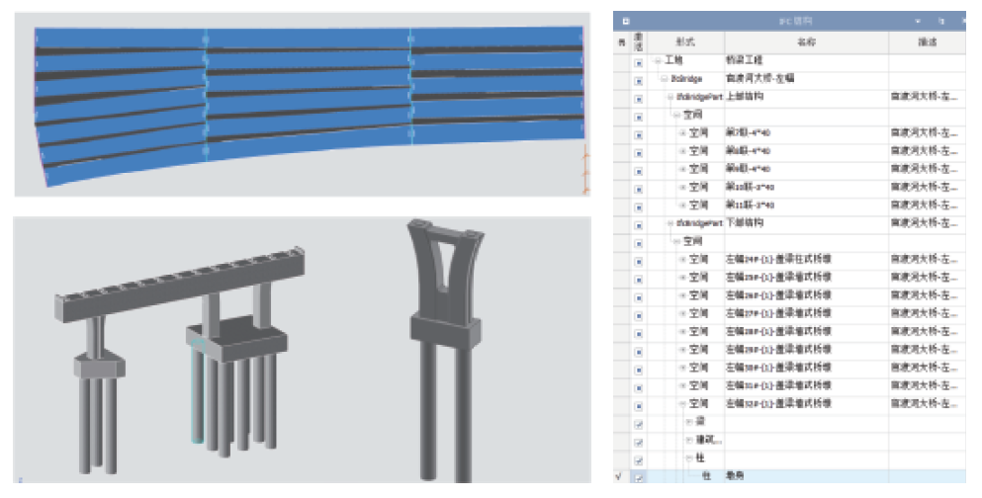Click the orange axis marker beside plan view

point(586,168)
